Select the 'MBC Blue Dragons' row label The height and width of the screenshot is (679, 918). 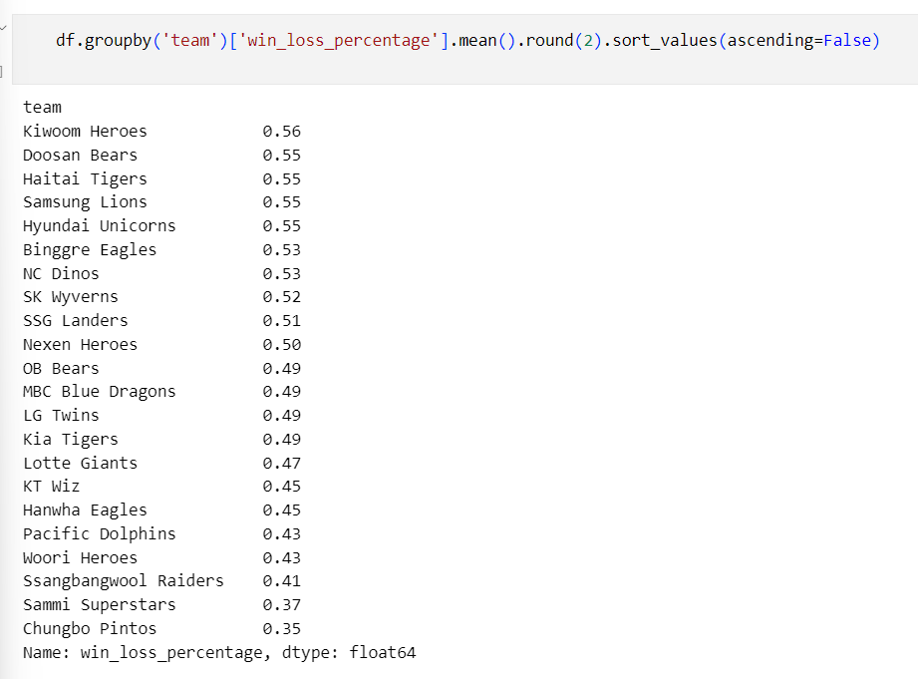point(99,392)
